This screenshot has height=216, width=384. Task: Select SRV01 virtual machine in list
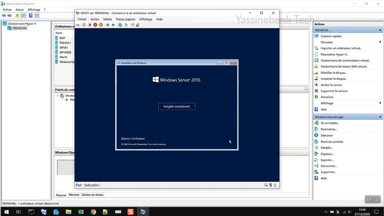[x=64, y=48]
